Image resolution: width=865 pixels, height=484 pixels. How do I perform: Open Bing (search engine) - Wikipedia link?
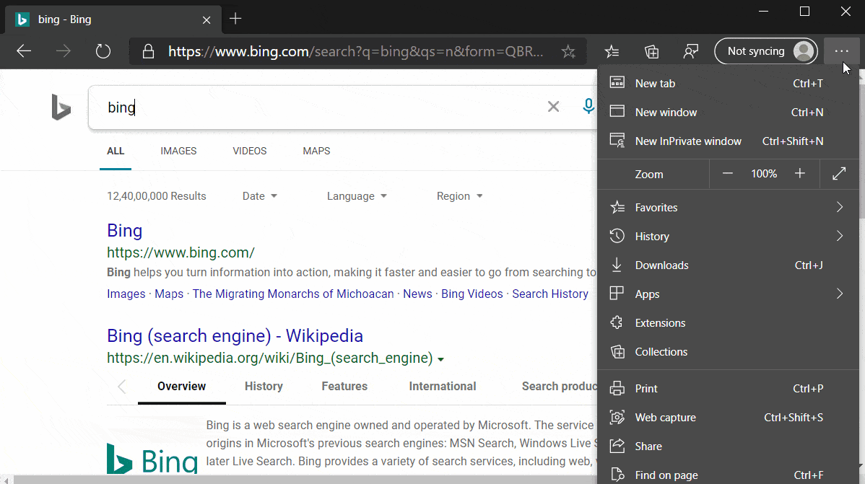coord(235,335)
